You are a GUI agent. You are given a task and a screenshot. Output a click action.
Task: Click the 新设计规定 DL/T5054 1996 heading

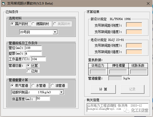[110, 19]
